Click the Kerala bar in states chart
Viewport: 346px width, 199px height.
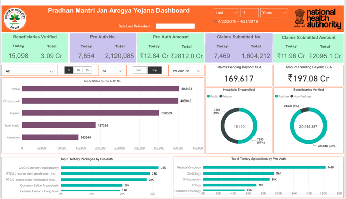(x=101, y=89)
